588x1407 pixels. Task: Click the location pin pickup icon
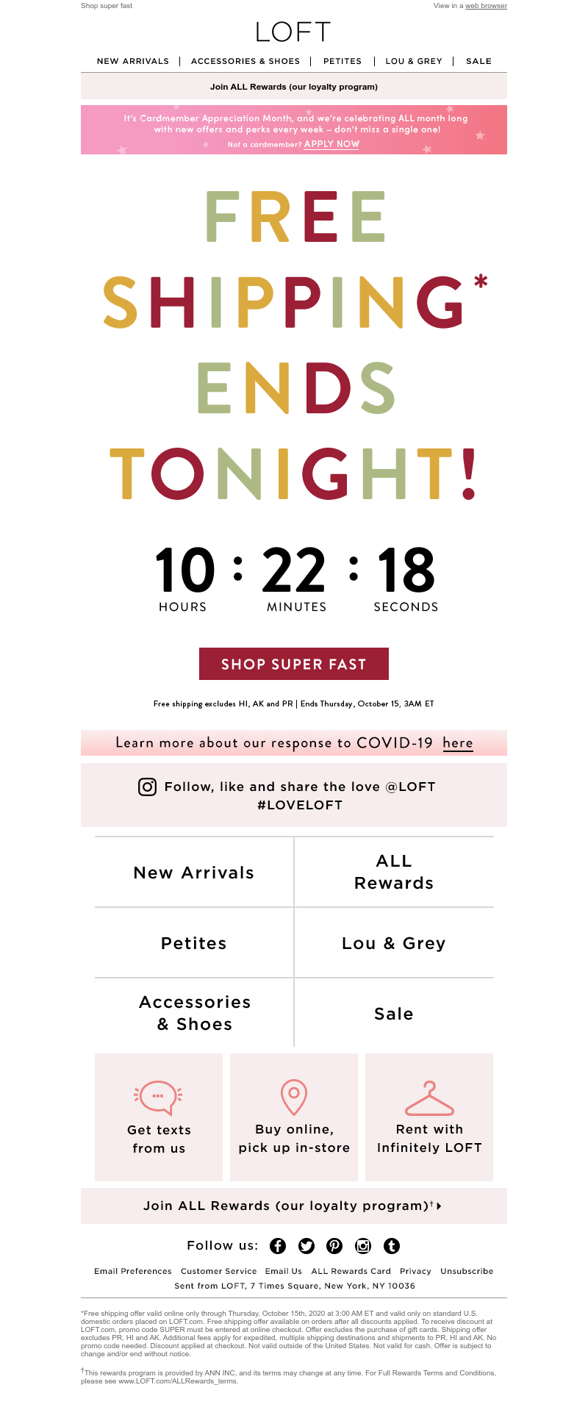294,1097
